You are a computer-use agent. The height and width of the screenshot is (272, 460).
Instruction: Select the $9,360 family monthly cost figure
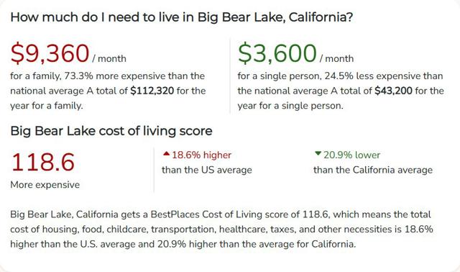pos(50,53)
